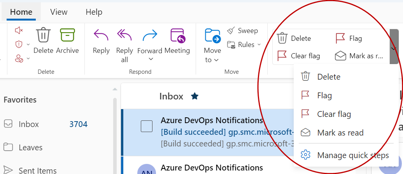Open the Inbox folder in Favorites
This screenshot has height=174, width=403.
tap(46, 124)
